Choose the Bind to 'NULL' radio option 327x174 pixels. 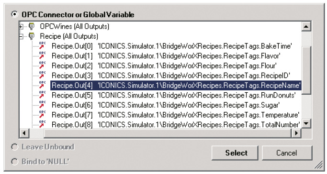(14, 162)
